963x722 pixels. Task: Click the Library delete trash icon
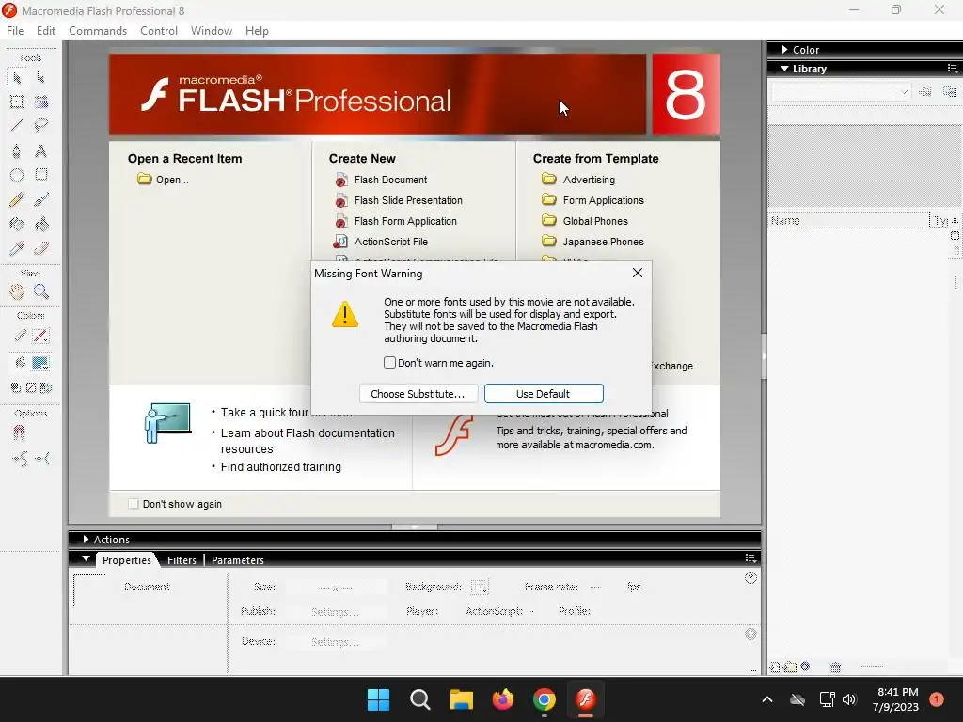click(835, 667)
